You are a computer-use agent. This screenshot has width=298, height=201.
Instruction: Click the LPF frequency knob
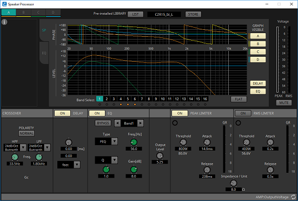pyautogui.click(x=39, y=157)
